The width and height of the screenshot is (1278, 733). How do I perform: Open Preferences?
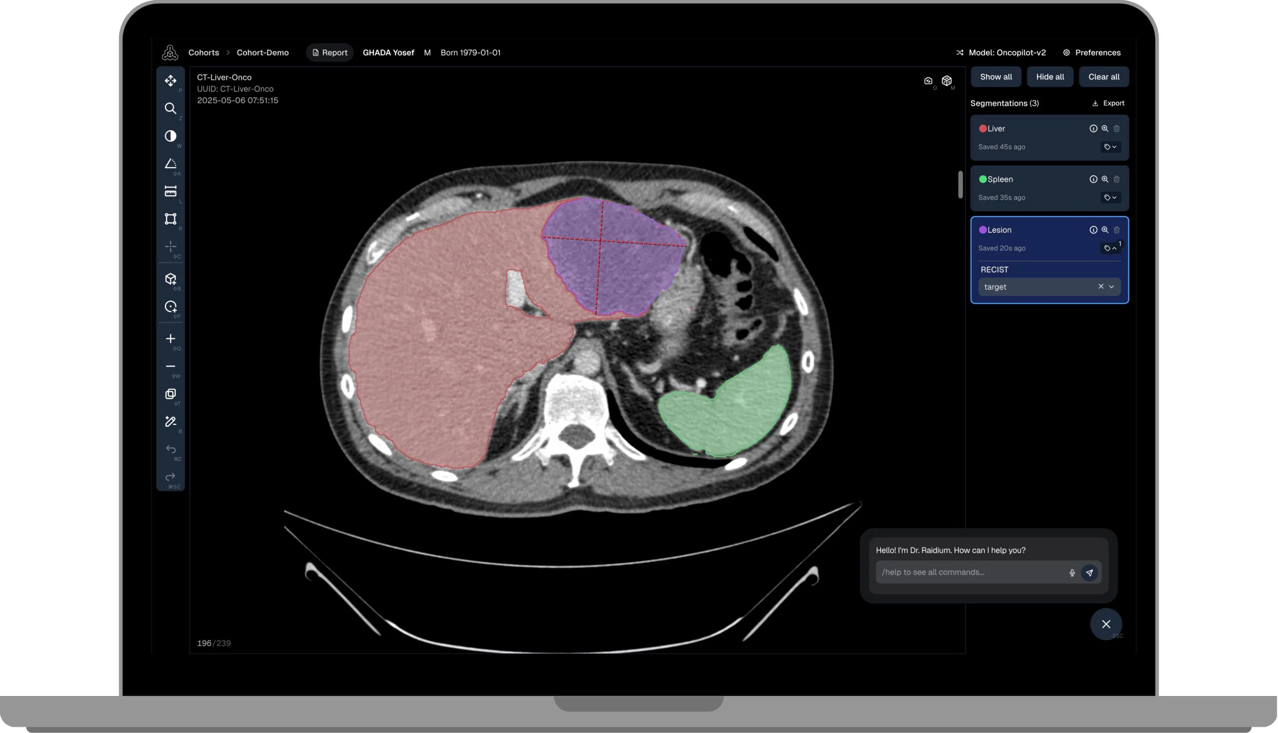tap(1091, 52)
